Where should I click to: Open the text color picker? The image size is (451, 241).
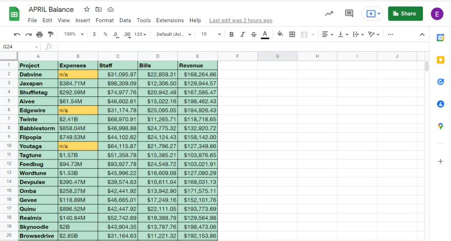[265, 34]
